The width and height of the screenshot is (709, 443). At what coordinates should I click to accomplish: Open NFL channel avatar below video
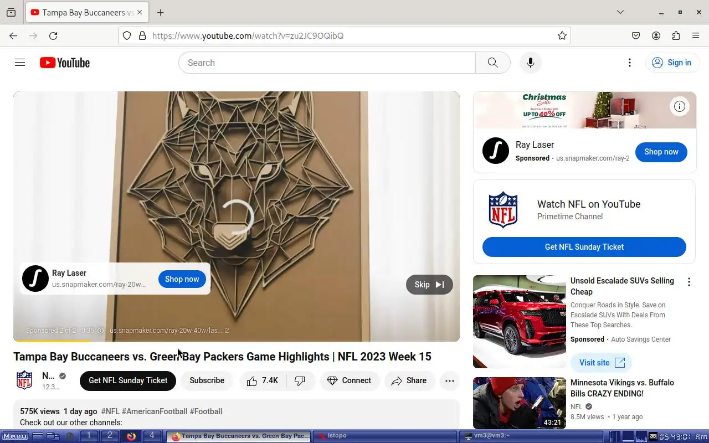tap(24, 380)
